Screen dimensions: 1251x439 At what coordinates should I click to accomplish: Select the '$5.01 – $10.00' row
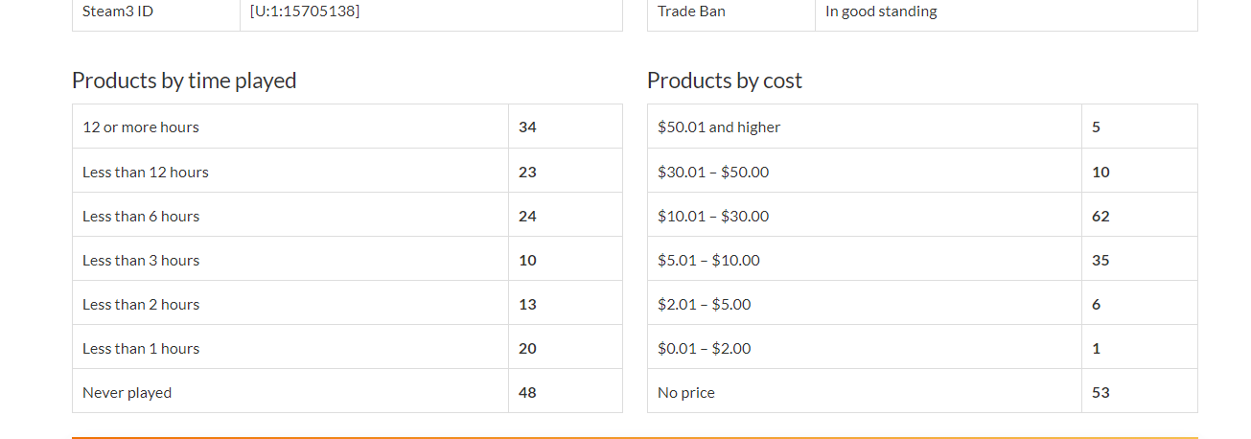(x=708, y=261)
